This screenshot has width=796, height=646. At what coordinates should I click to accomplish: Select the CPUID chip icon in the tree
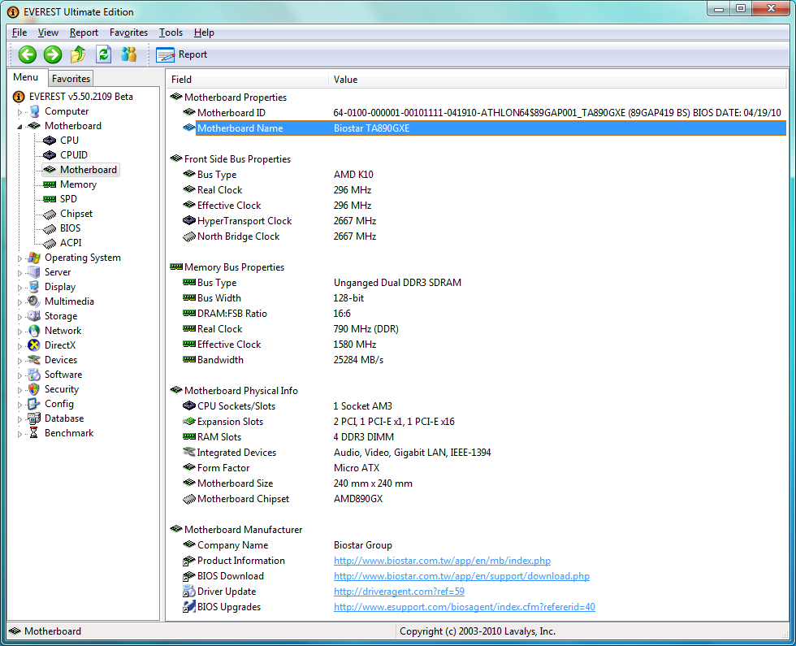tap(50, 155)
